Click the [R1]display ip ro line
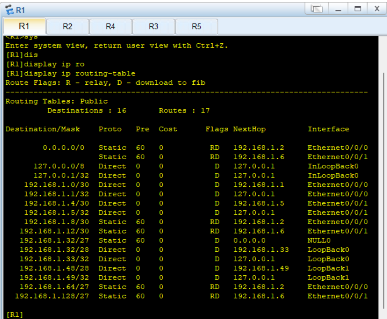 coord(45,64)
